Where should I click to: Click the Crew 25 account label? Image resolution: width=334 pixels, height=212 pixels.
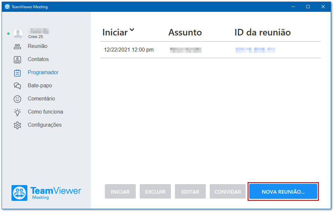point(36,37)
